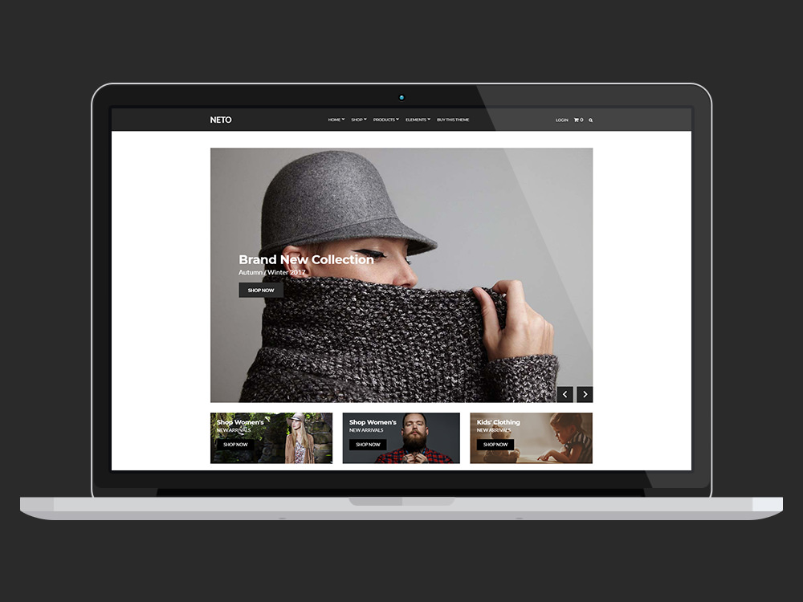Expand the ELEMENTS dropdown
The image size is (803, 602).
click(x=417, y=119)
